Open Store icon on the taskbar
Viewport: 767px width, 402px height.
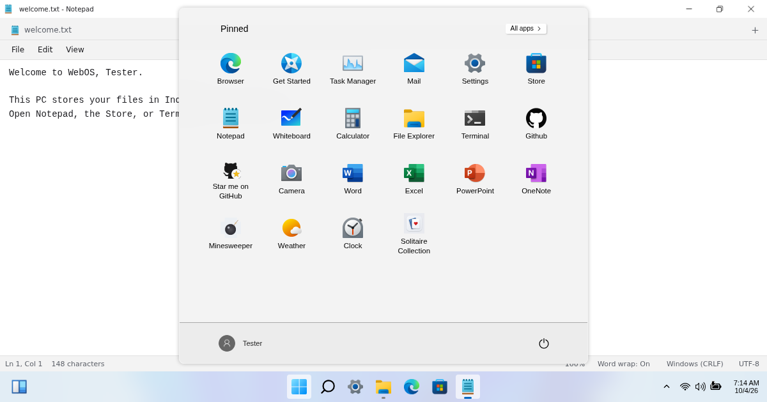440,387
